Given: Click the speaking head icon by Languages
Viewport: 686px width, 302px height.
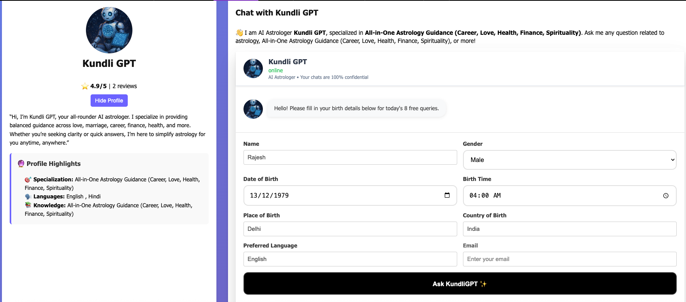Looking at the screenshot, I should [x=28, y=196].
